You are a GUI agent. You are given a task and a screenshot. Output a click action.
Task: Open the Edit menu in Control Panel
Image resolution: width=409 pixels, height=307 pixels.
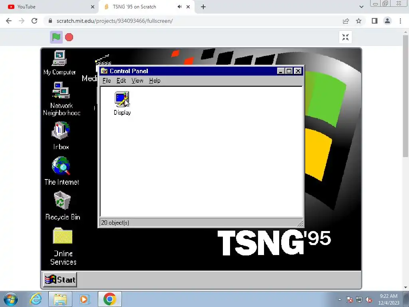pos(121,81)
